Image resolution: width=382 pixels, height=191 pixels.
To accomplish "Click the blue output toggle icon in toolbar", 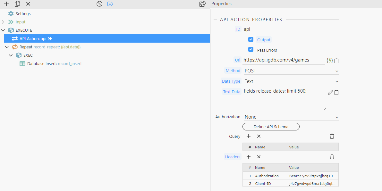I will 110,4.
